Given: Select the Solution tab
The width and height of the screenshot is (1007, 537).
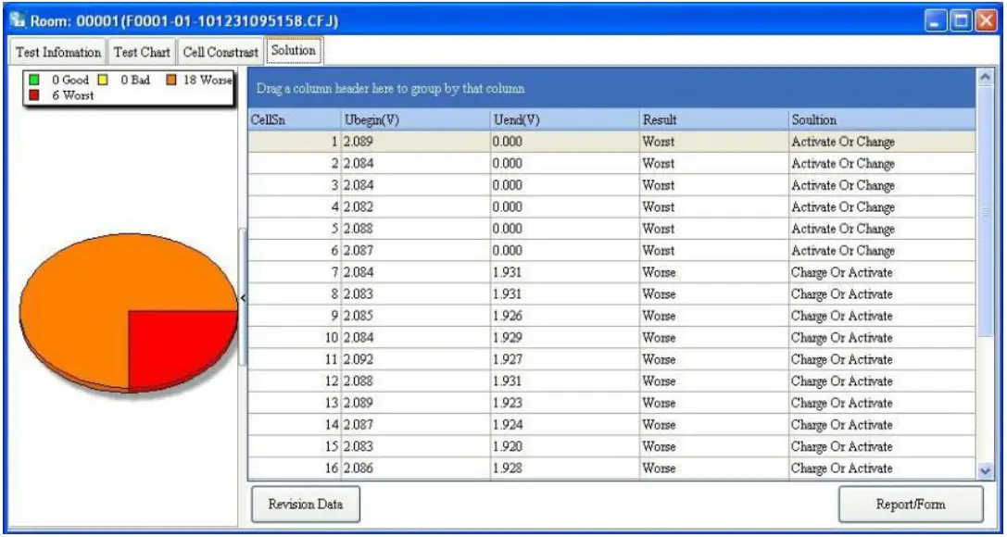Looking at the screenshot, I should click(294, 51).
